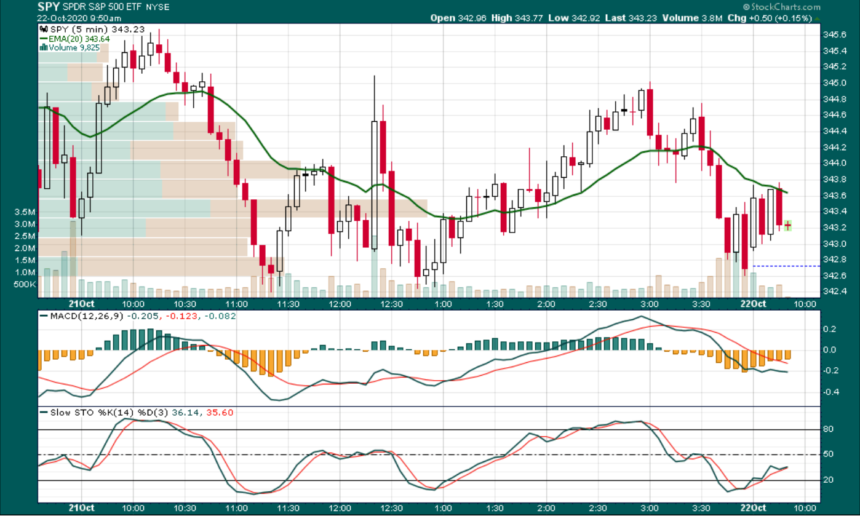Click the 1.5M volume scale label

[26, 260]
